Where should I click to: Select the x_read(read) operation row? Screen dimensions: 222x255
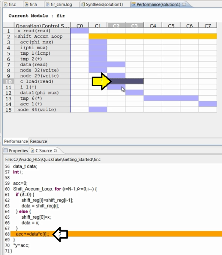click(42, 31)
